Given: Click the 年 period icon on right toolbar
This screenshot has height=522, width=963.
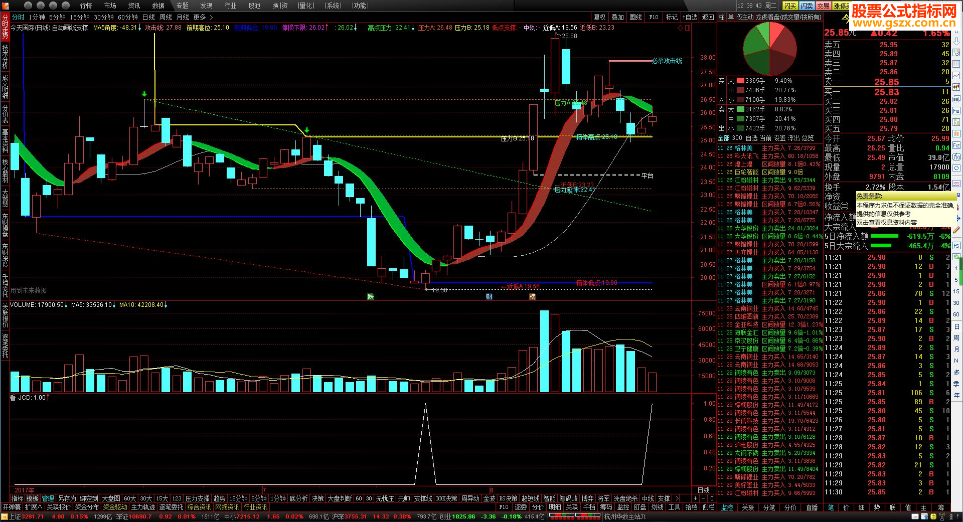Looking at the screenshot, I should [956, 395].
